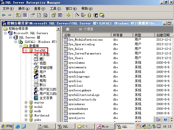Click the Register server toolbar icon
Image resolution: width=174 pixels, height=130 pixels.
[x=83, y=15]
